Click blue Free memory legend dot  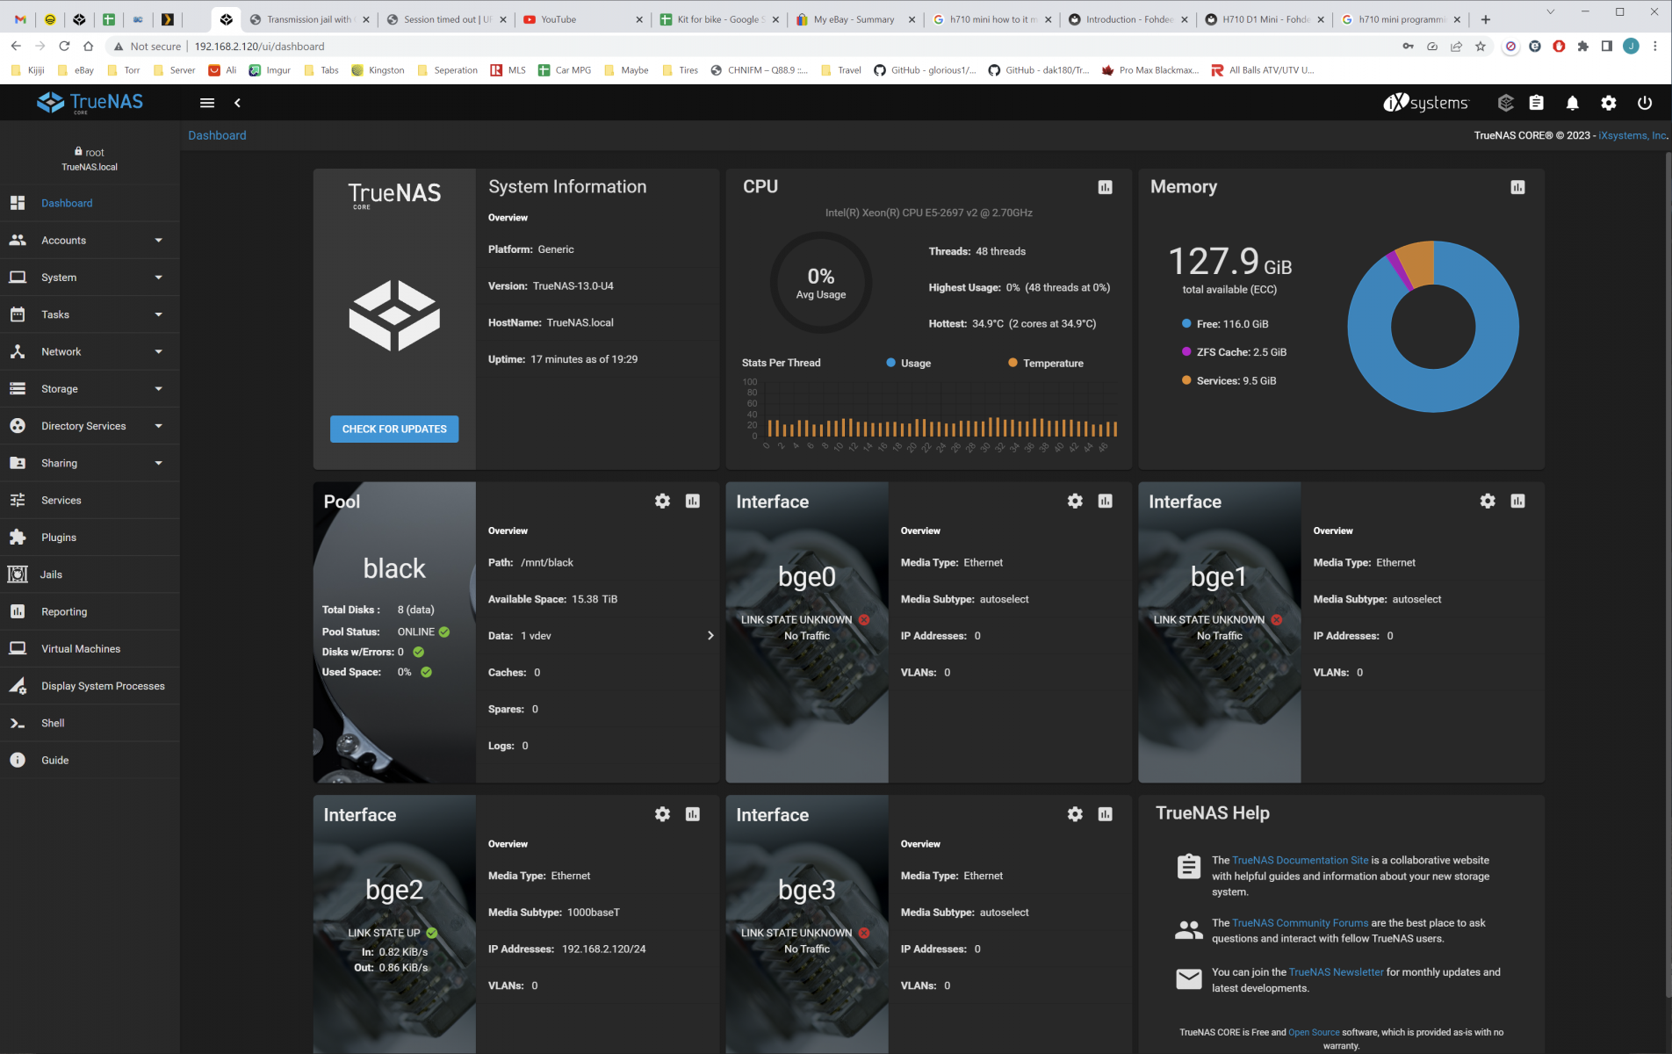[x=1186, y=324]
